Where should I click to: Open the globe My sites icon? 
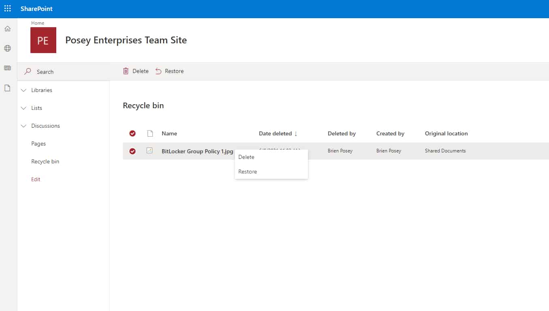pos(8,48)
